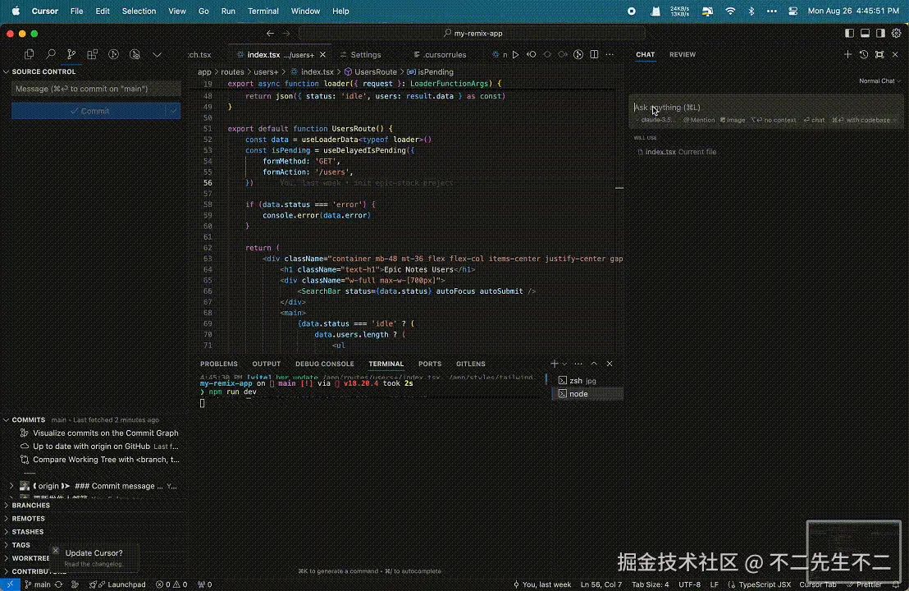Go forward with the navigation arrow
909x591 pixels.
coord(285,34)
